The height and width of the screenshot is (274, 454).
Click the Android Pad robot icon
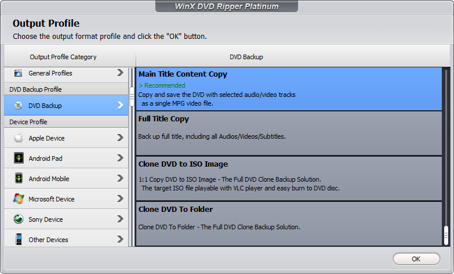pos(19,158)
